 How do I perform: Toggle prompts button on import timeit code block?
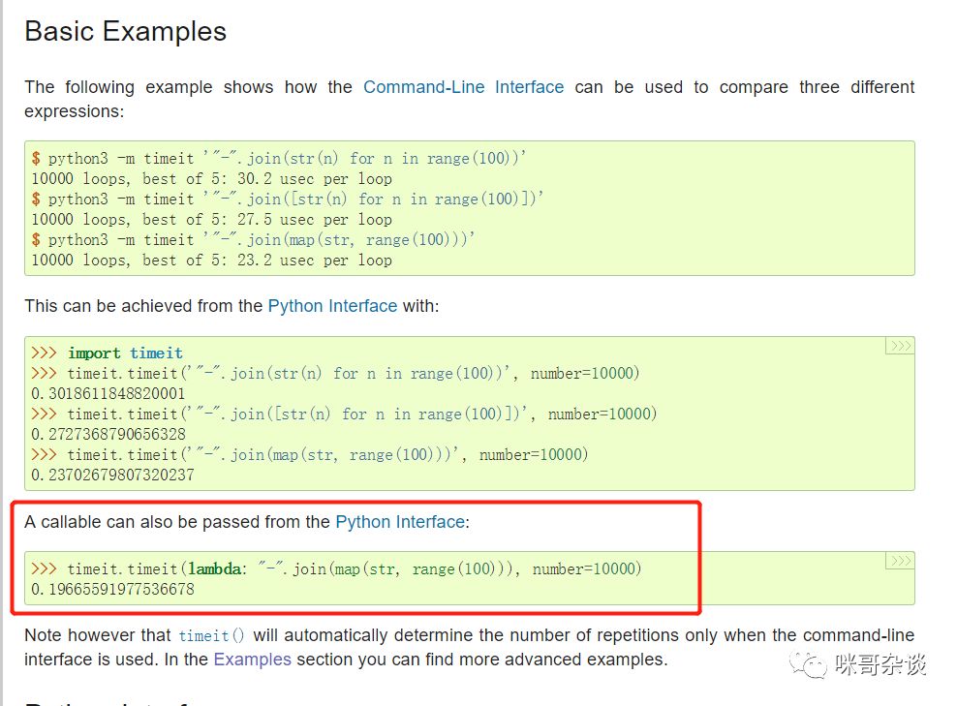[900, 347]
